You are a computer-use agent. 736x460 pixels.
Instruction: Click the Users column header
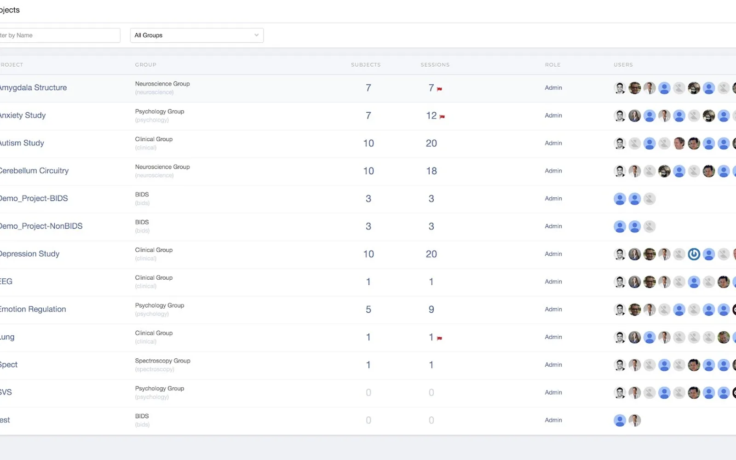(623, 65)
